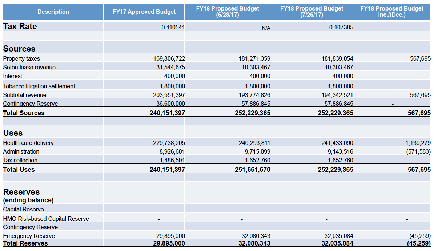Select tax rate value 0.110541
The width and height of the screenshot is (434, 251).
point(173,27)
